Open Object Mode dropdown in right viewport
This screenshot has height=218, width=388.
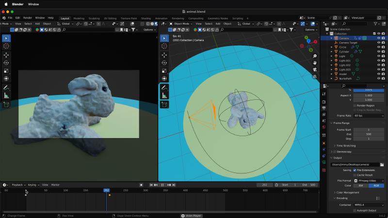point(181,24)
